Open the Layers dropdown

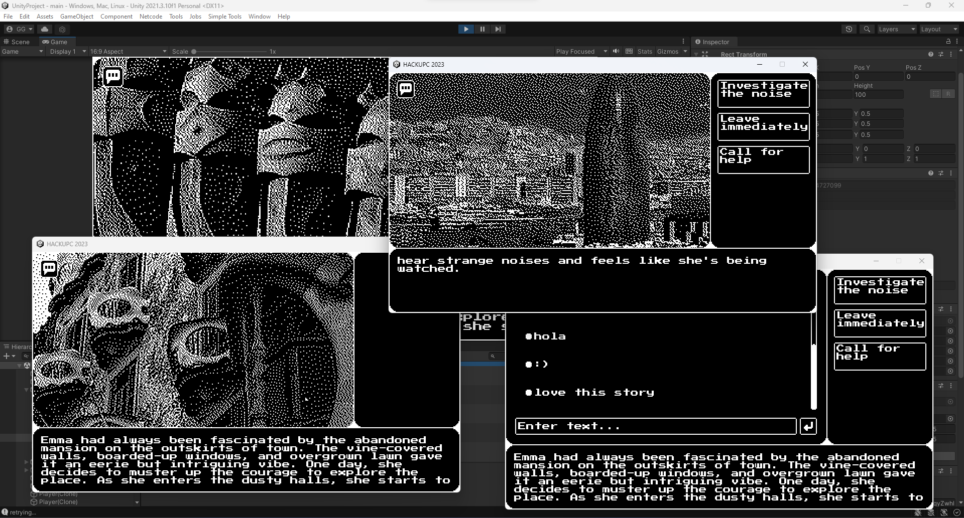[897, 29]
